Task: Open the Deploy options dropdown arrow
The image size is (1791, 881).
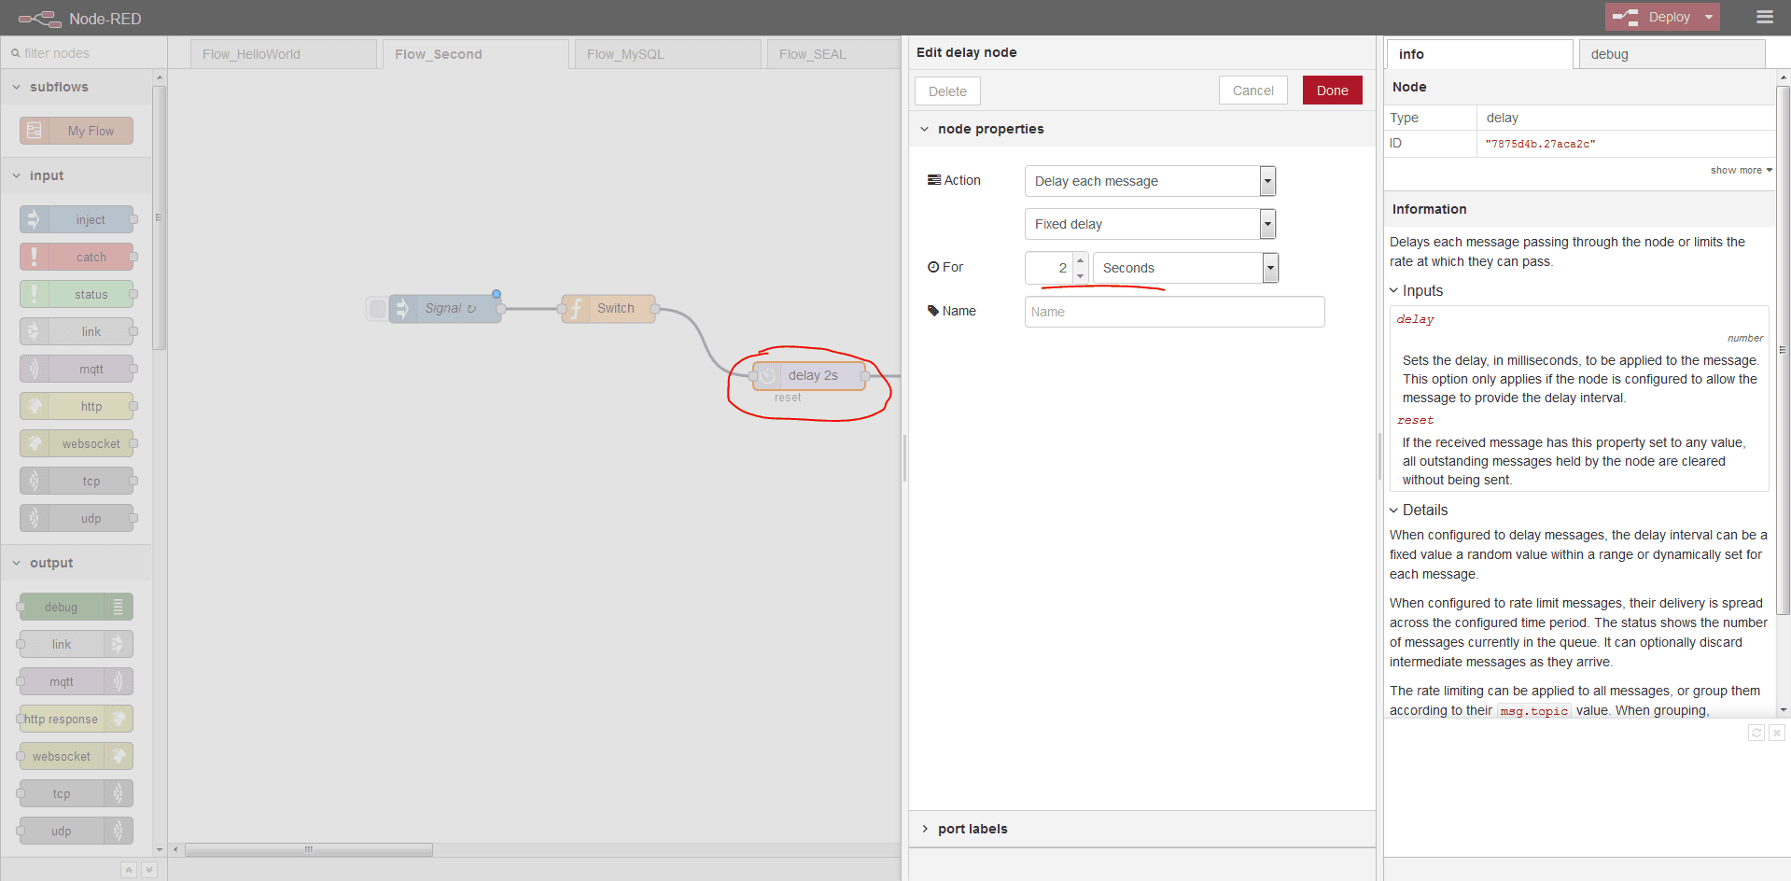Action: tap(1709, 17)
